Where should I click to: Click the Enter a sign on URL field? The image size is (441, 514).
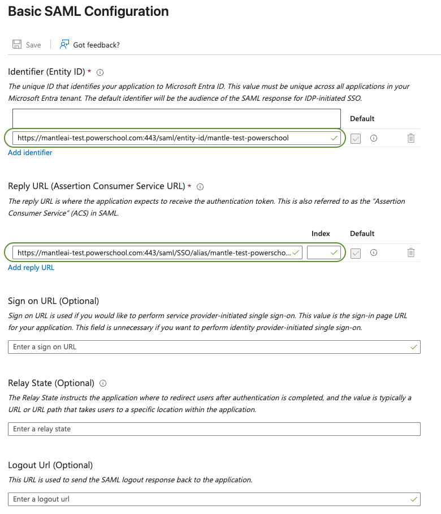(209, 347)
